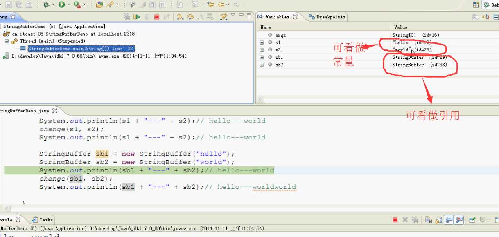The image size is (499, 237).
Task: Click the 'StringBuffer sb2 = new StringBuffer' code line
Action: [137, 162]
